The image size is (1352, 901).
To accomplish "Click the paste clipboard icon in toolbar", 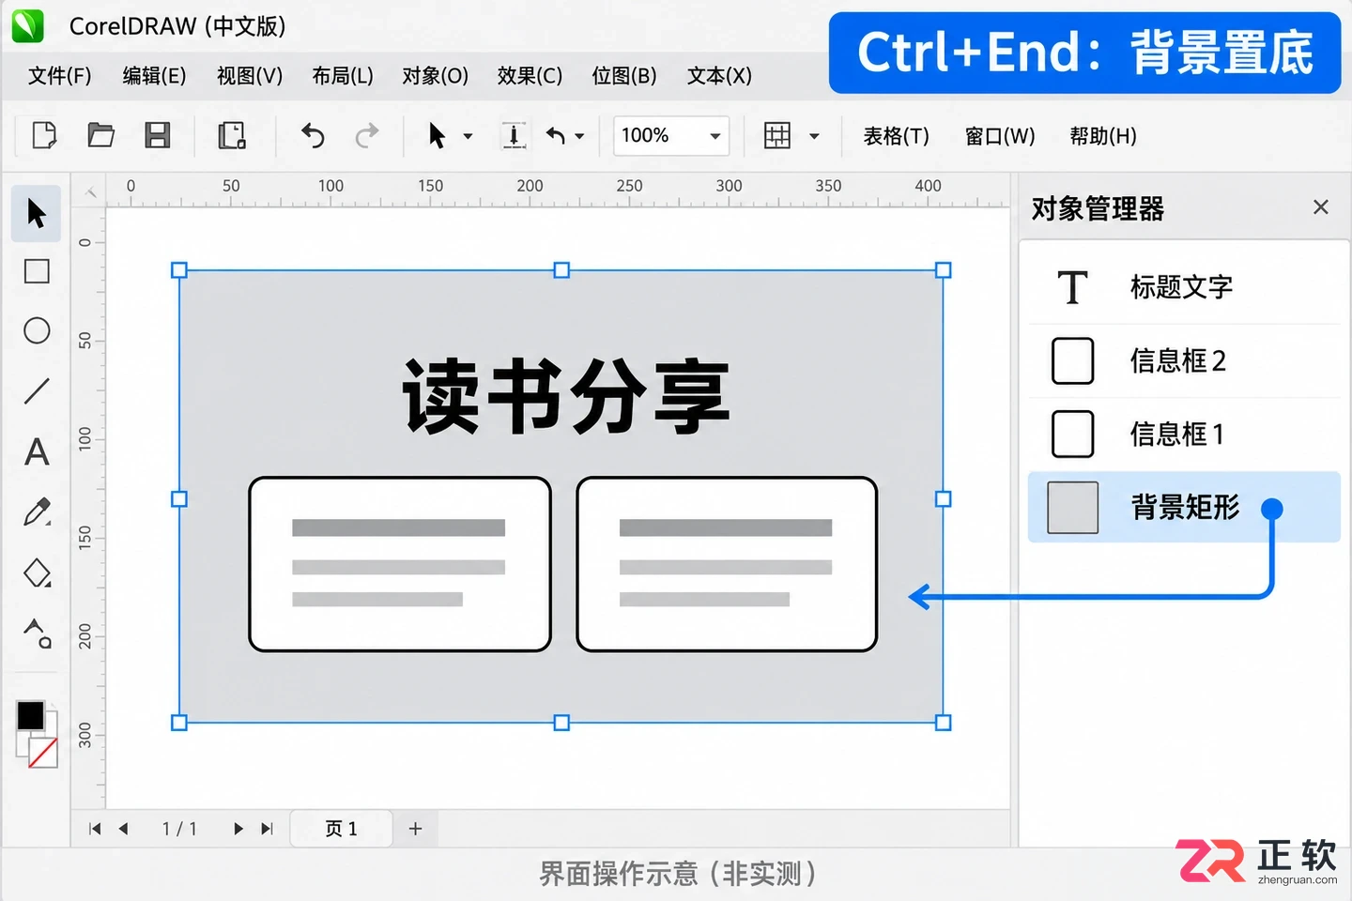I will click(x=231, y=136).
